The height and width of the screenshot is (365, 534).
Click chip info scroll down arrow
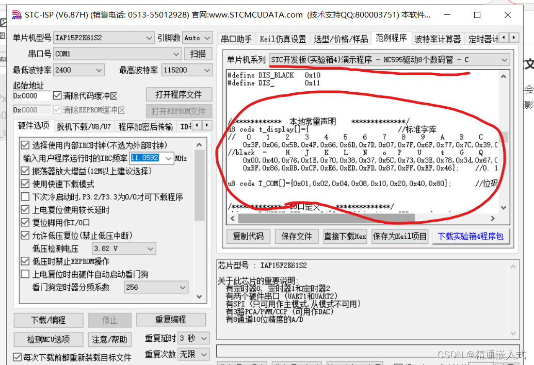point(513,333)
